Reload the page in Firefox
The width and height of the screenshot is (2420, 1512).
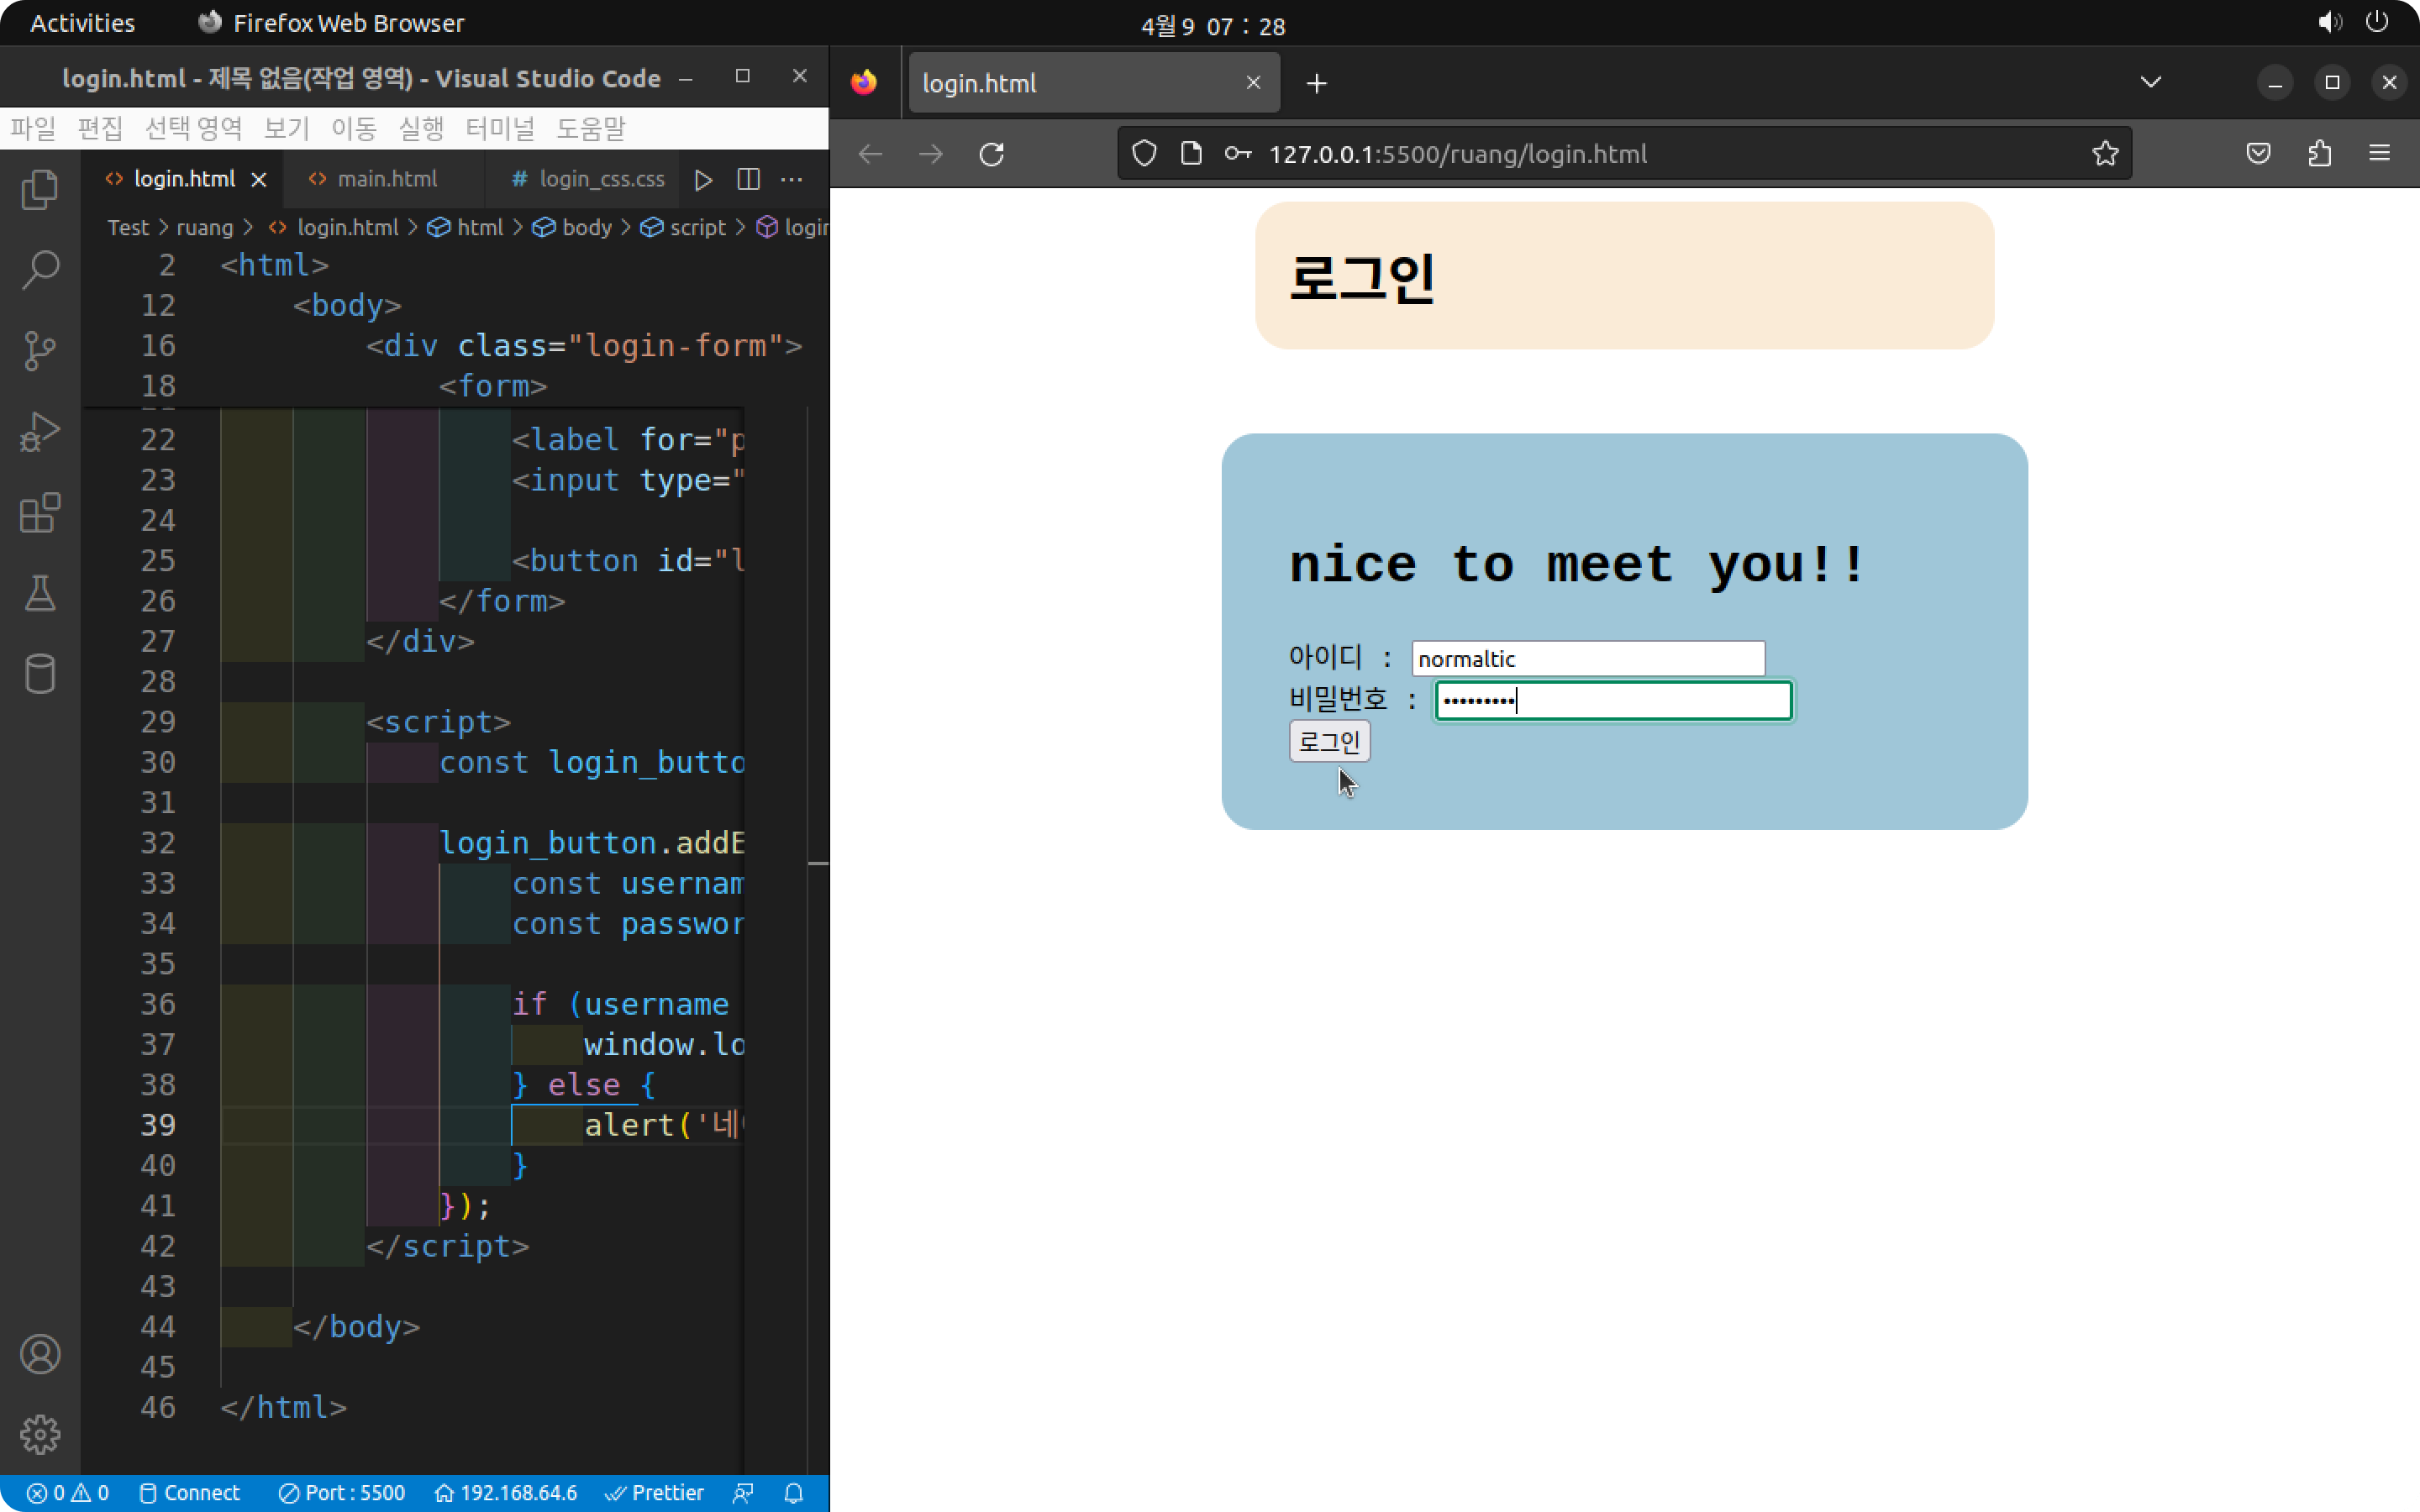(991, 154)
